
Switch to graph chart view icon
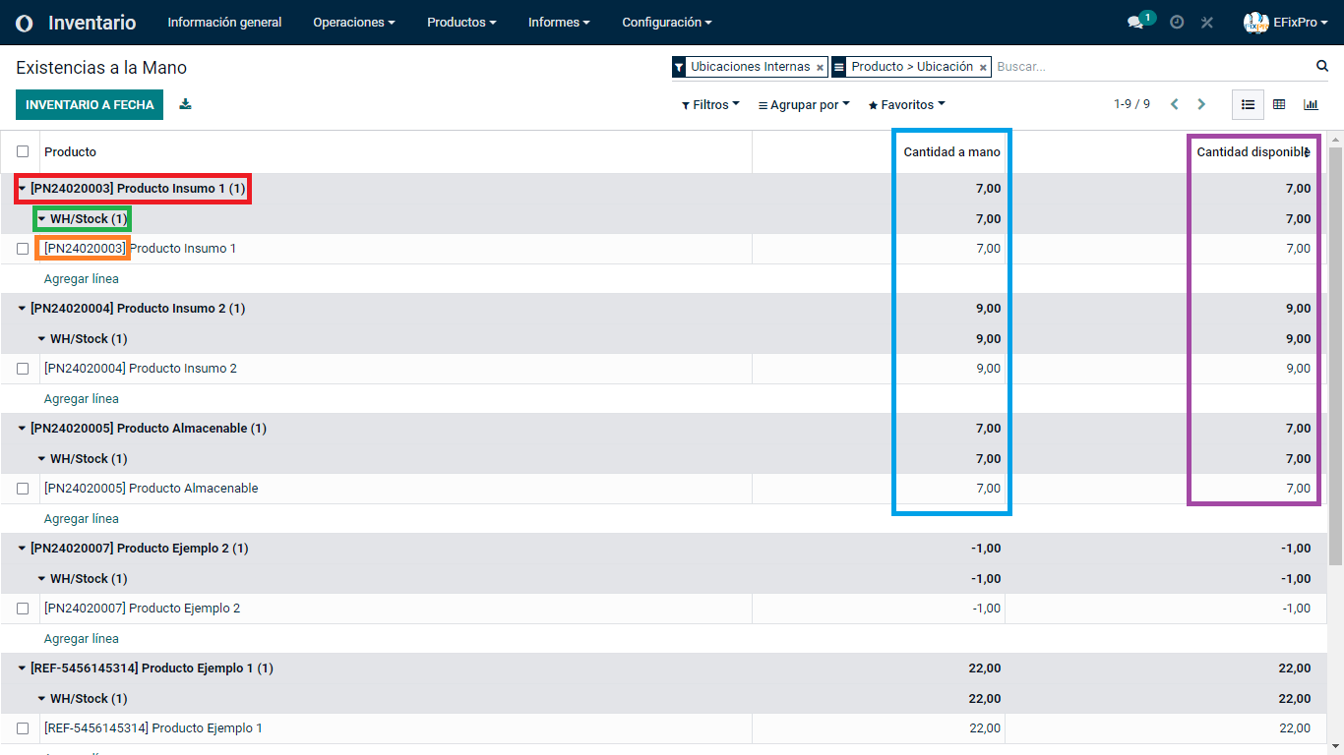(x=1311, y=104)
